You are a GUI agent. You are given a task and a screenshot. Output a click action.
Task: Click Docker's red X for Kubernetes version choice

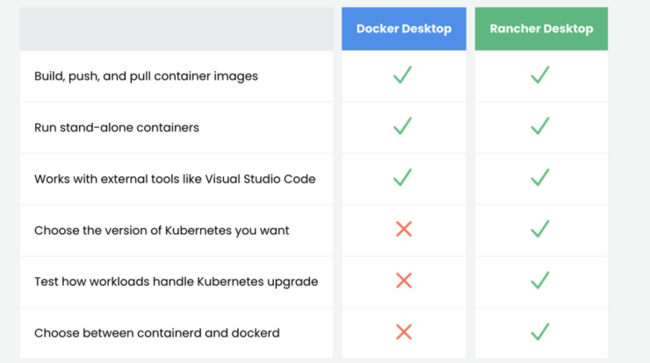click(404, 229)
